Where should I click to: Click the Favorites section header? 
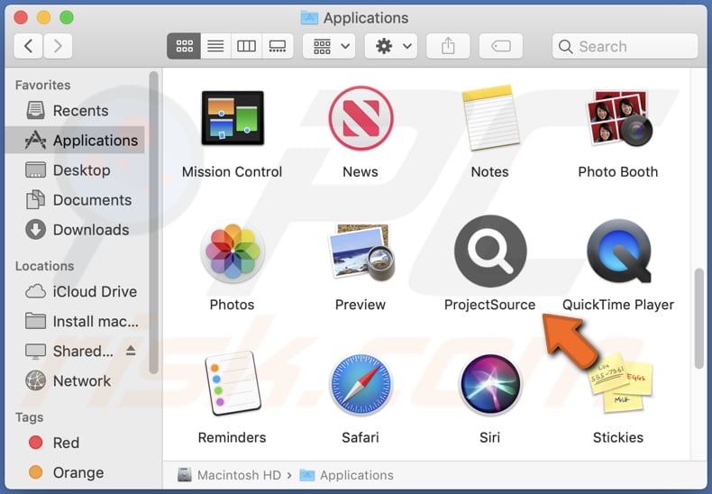(42, 85)
